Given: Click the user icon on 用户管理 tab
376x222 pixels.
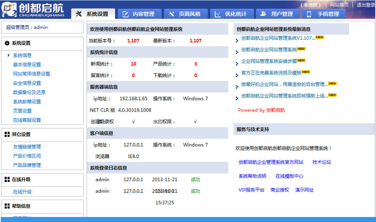Looking at the screenshot, I should coord(263,14).
